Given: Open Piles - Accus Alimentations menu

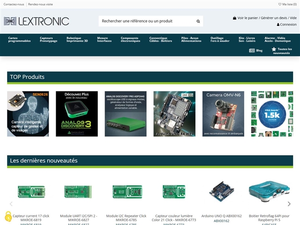Looking at the screenshot, I should click(191, 39).
